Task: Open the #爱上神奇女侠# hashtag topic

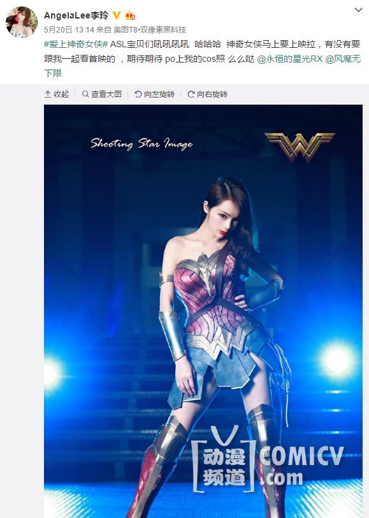Action: point(76,44)
